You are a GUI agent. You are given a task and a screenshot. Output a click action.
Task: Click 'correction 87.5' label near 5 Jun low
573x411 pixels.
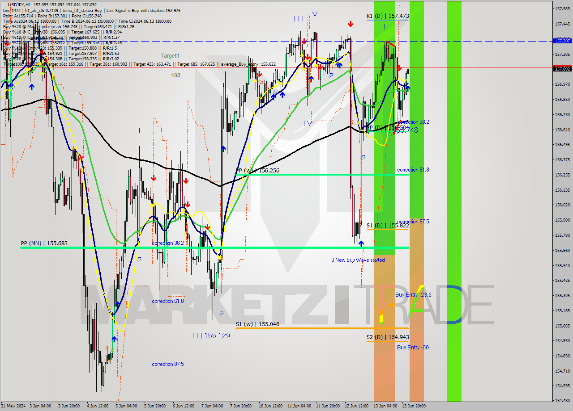(167, 365)
